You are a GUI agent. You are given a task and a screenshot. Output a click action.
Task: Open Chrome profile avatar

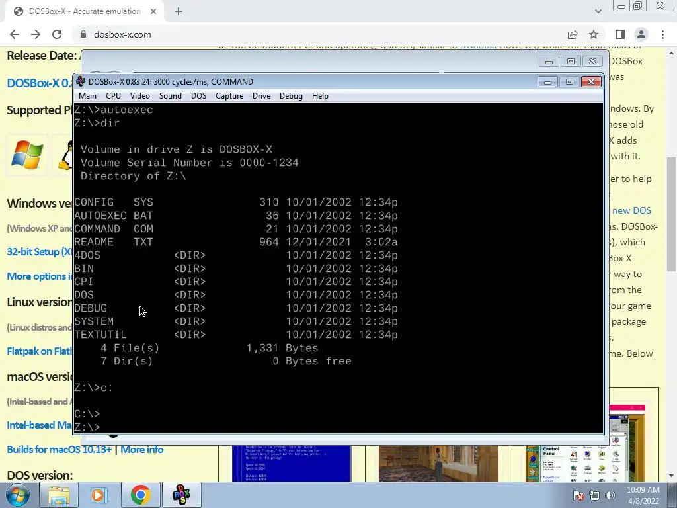pos(641,34)
